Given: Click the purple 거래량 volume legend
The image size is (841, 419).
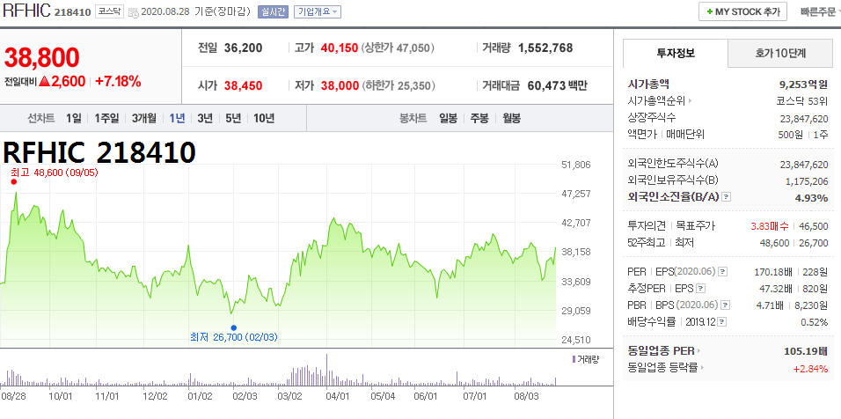Looking at the screenshot, I should 586,359.
